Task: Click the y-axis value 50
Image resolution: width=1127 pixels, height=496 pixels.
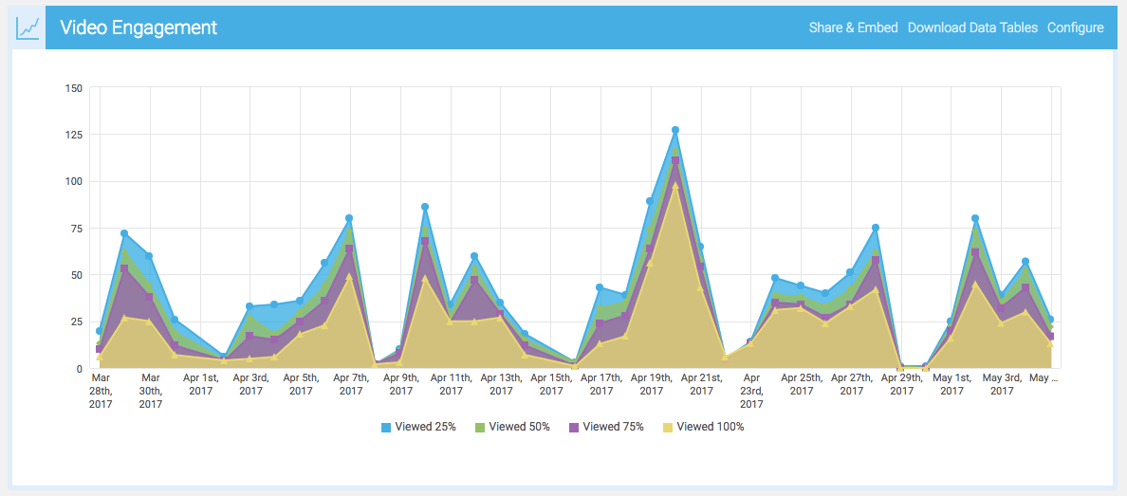Action: tap(77, 275)
